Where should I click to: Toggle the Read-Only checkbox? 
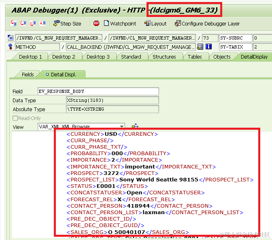[x=15, y=118]
